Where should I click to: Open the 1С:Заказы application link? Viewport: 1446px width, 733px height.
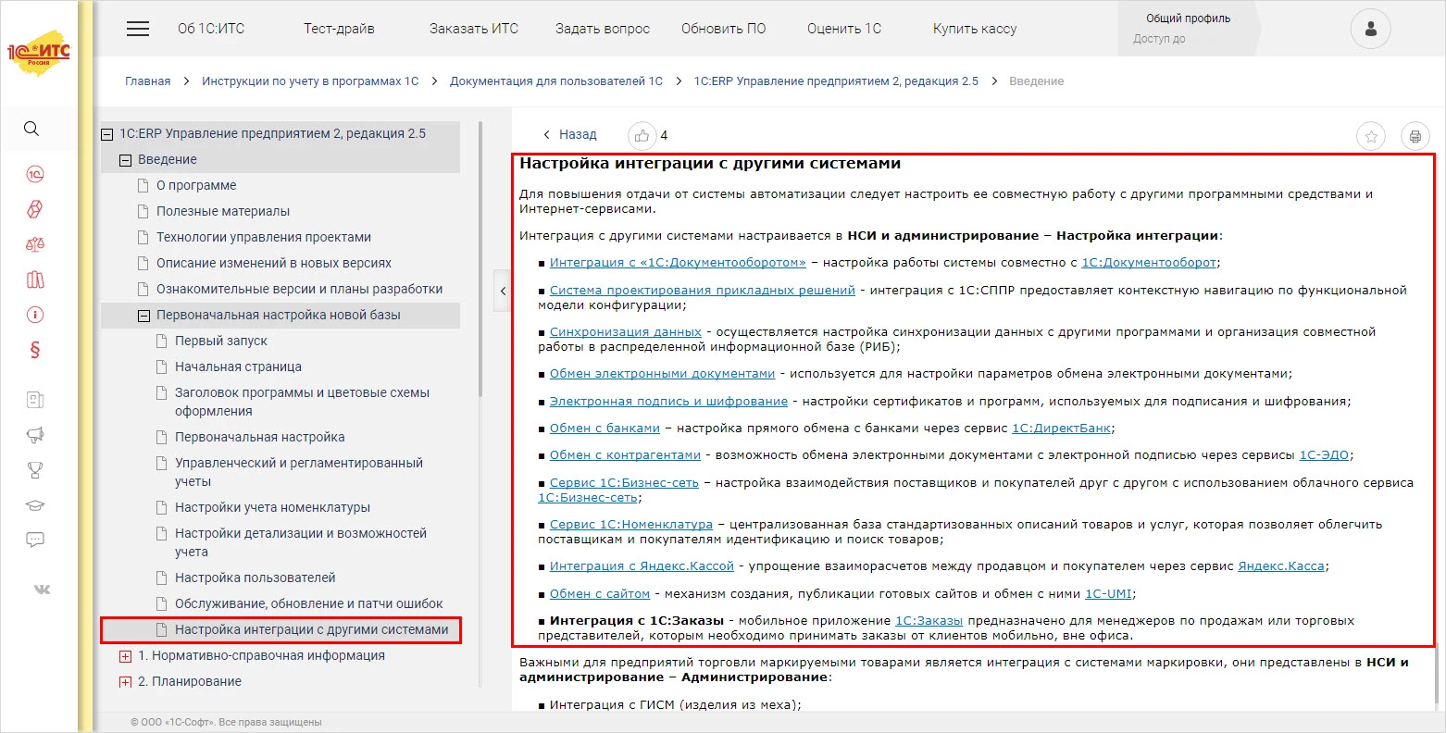click(929, 621)
